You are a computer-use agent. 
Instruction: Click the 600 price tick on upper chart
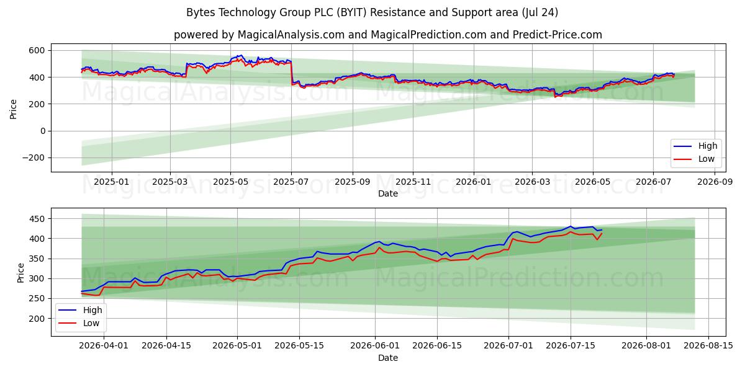click(x=36, y=50)
